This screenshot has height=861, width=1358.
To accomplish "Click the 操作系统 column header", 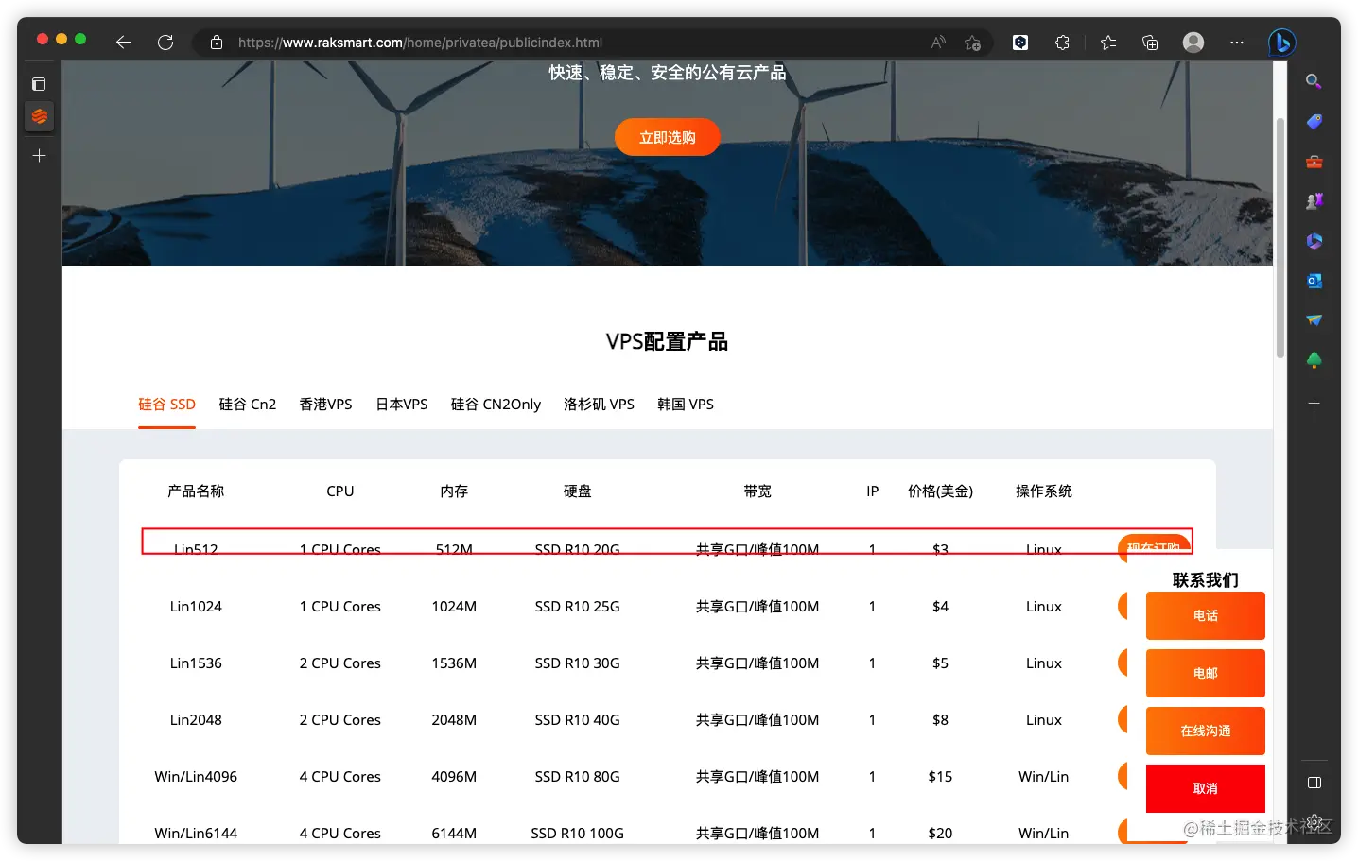I will (1044, 491).
